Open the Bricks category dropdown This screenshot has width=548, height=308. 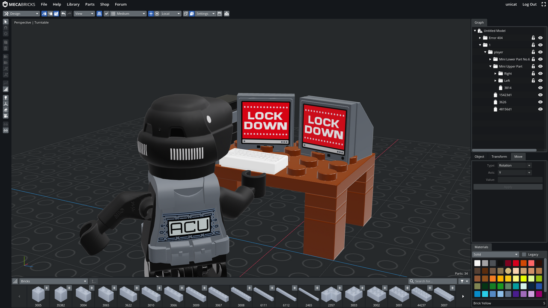[x=54, y=281]
